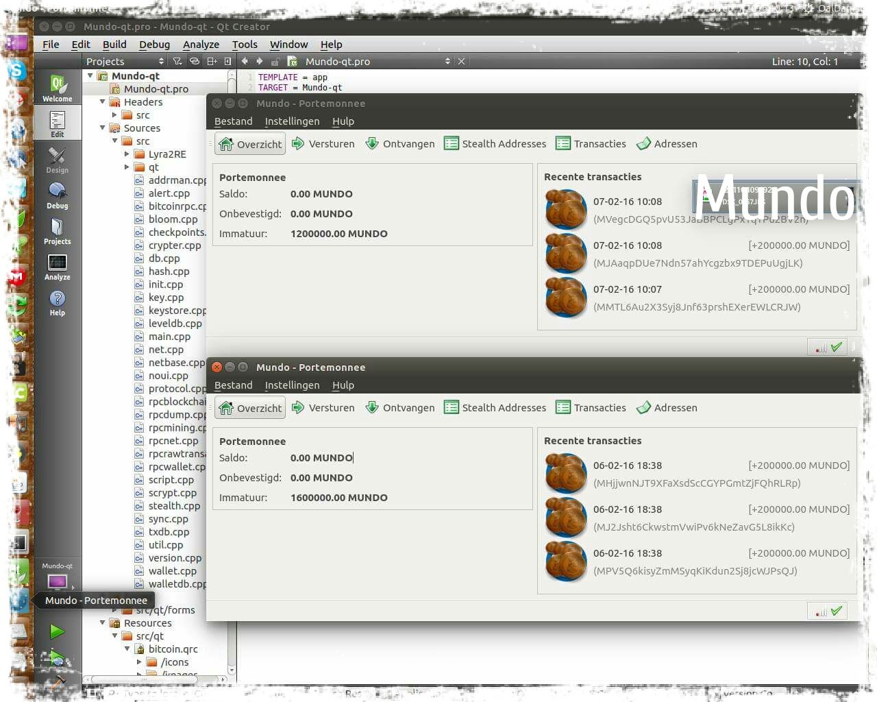
Task: Click the project tree vertical scrollbar
Action: click(x=232, y=374)
